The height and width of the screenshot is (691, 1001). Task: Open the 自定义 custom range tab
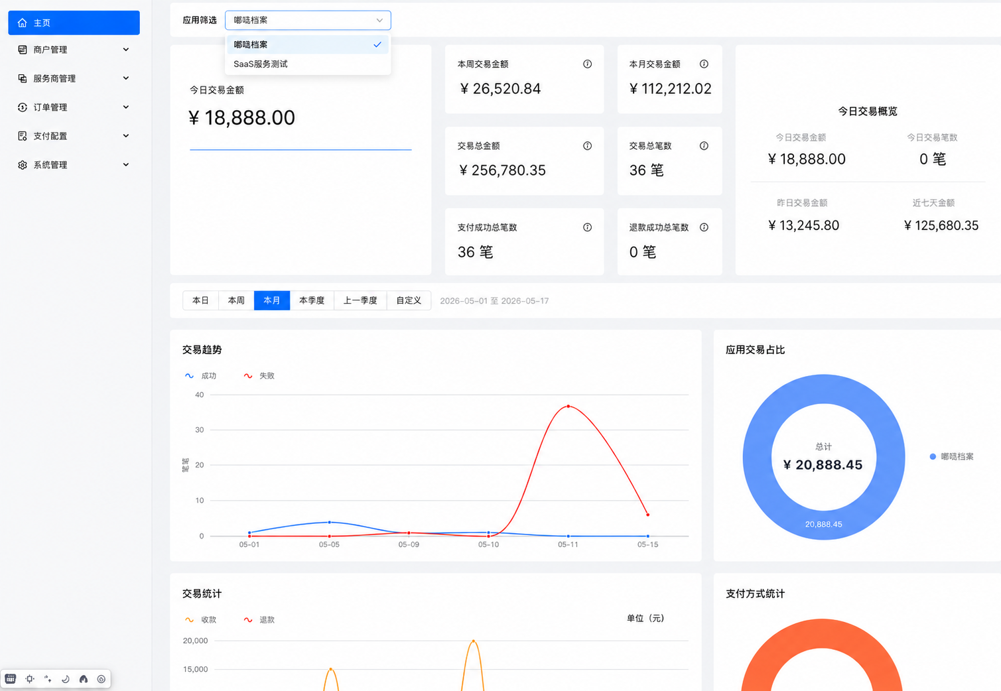409,300
